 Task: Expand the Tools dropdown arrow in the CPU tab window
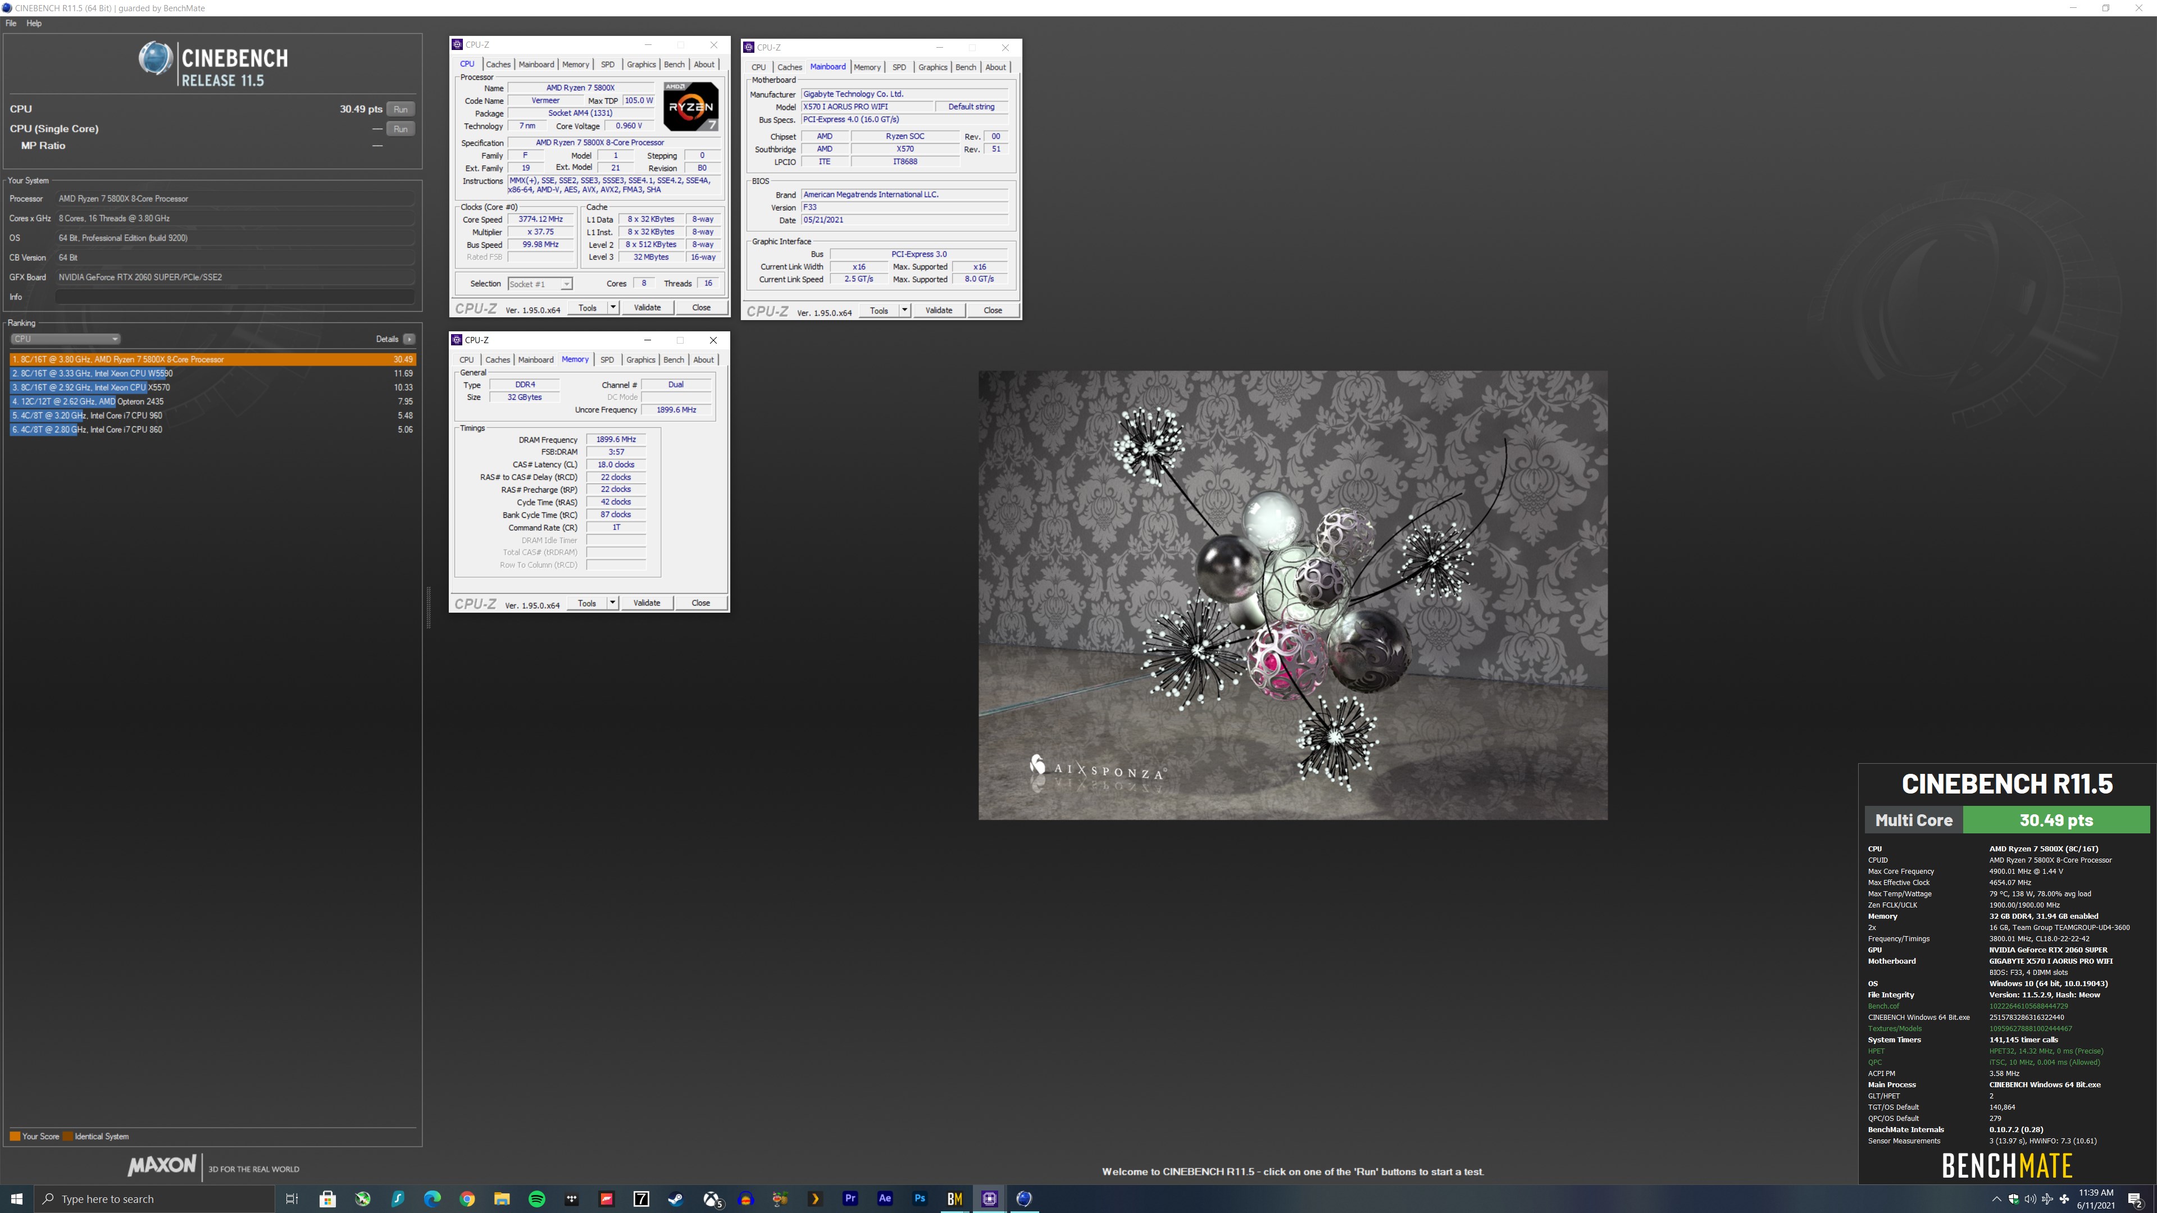(613, 307)
